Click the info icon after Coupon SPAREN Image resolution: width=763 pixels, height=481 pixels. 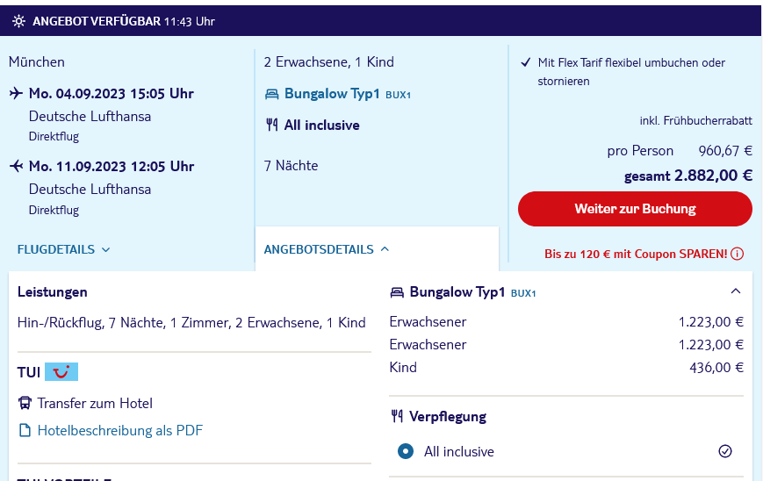tap(738, 254)
